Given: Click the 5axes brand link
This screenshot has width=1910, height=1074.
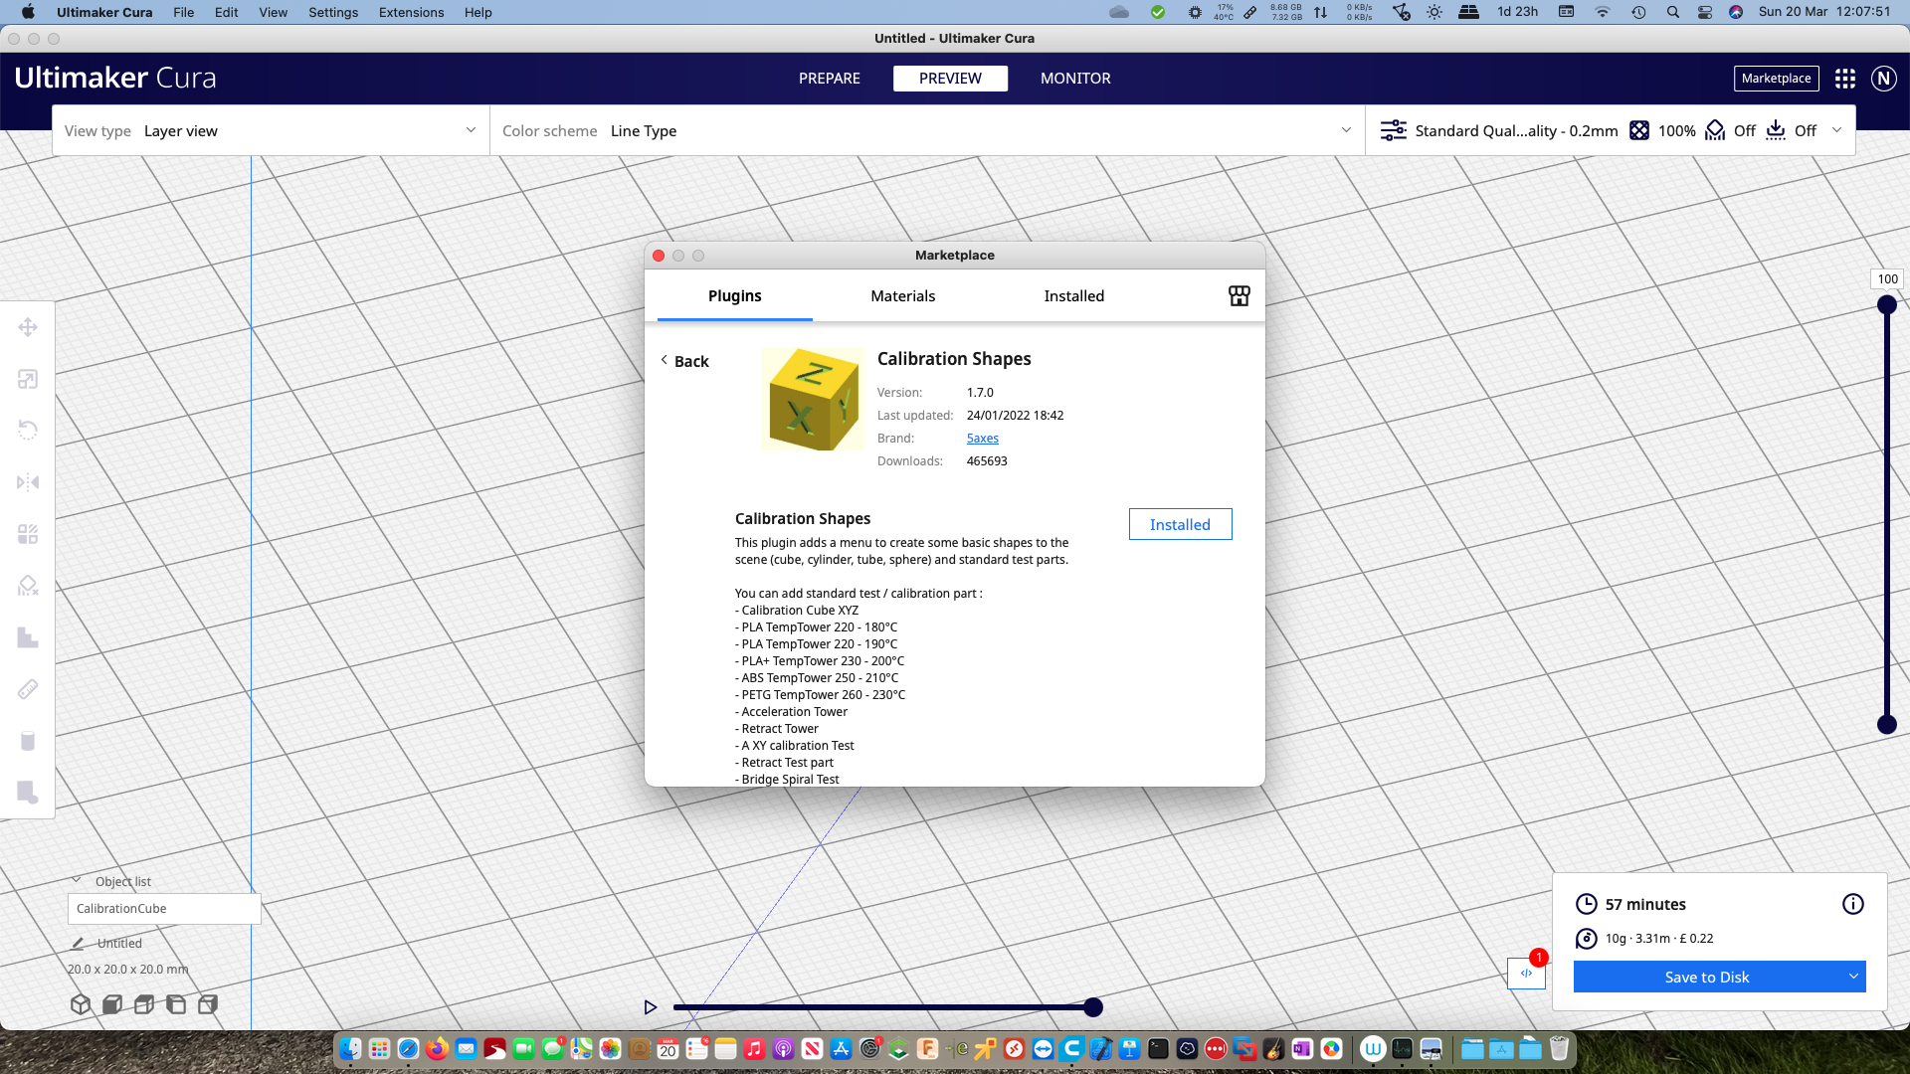Looking at the screenshot, I should tap(982, 438).
